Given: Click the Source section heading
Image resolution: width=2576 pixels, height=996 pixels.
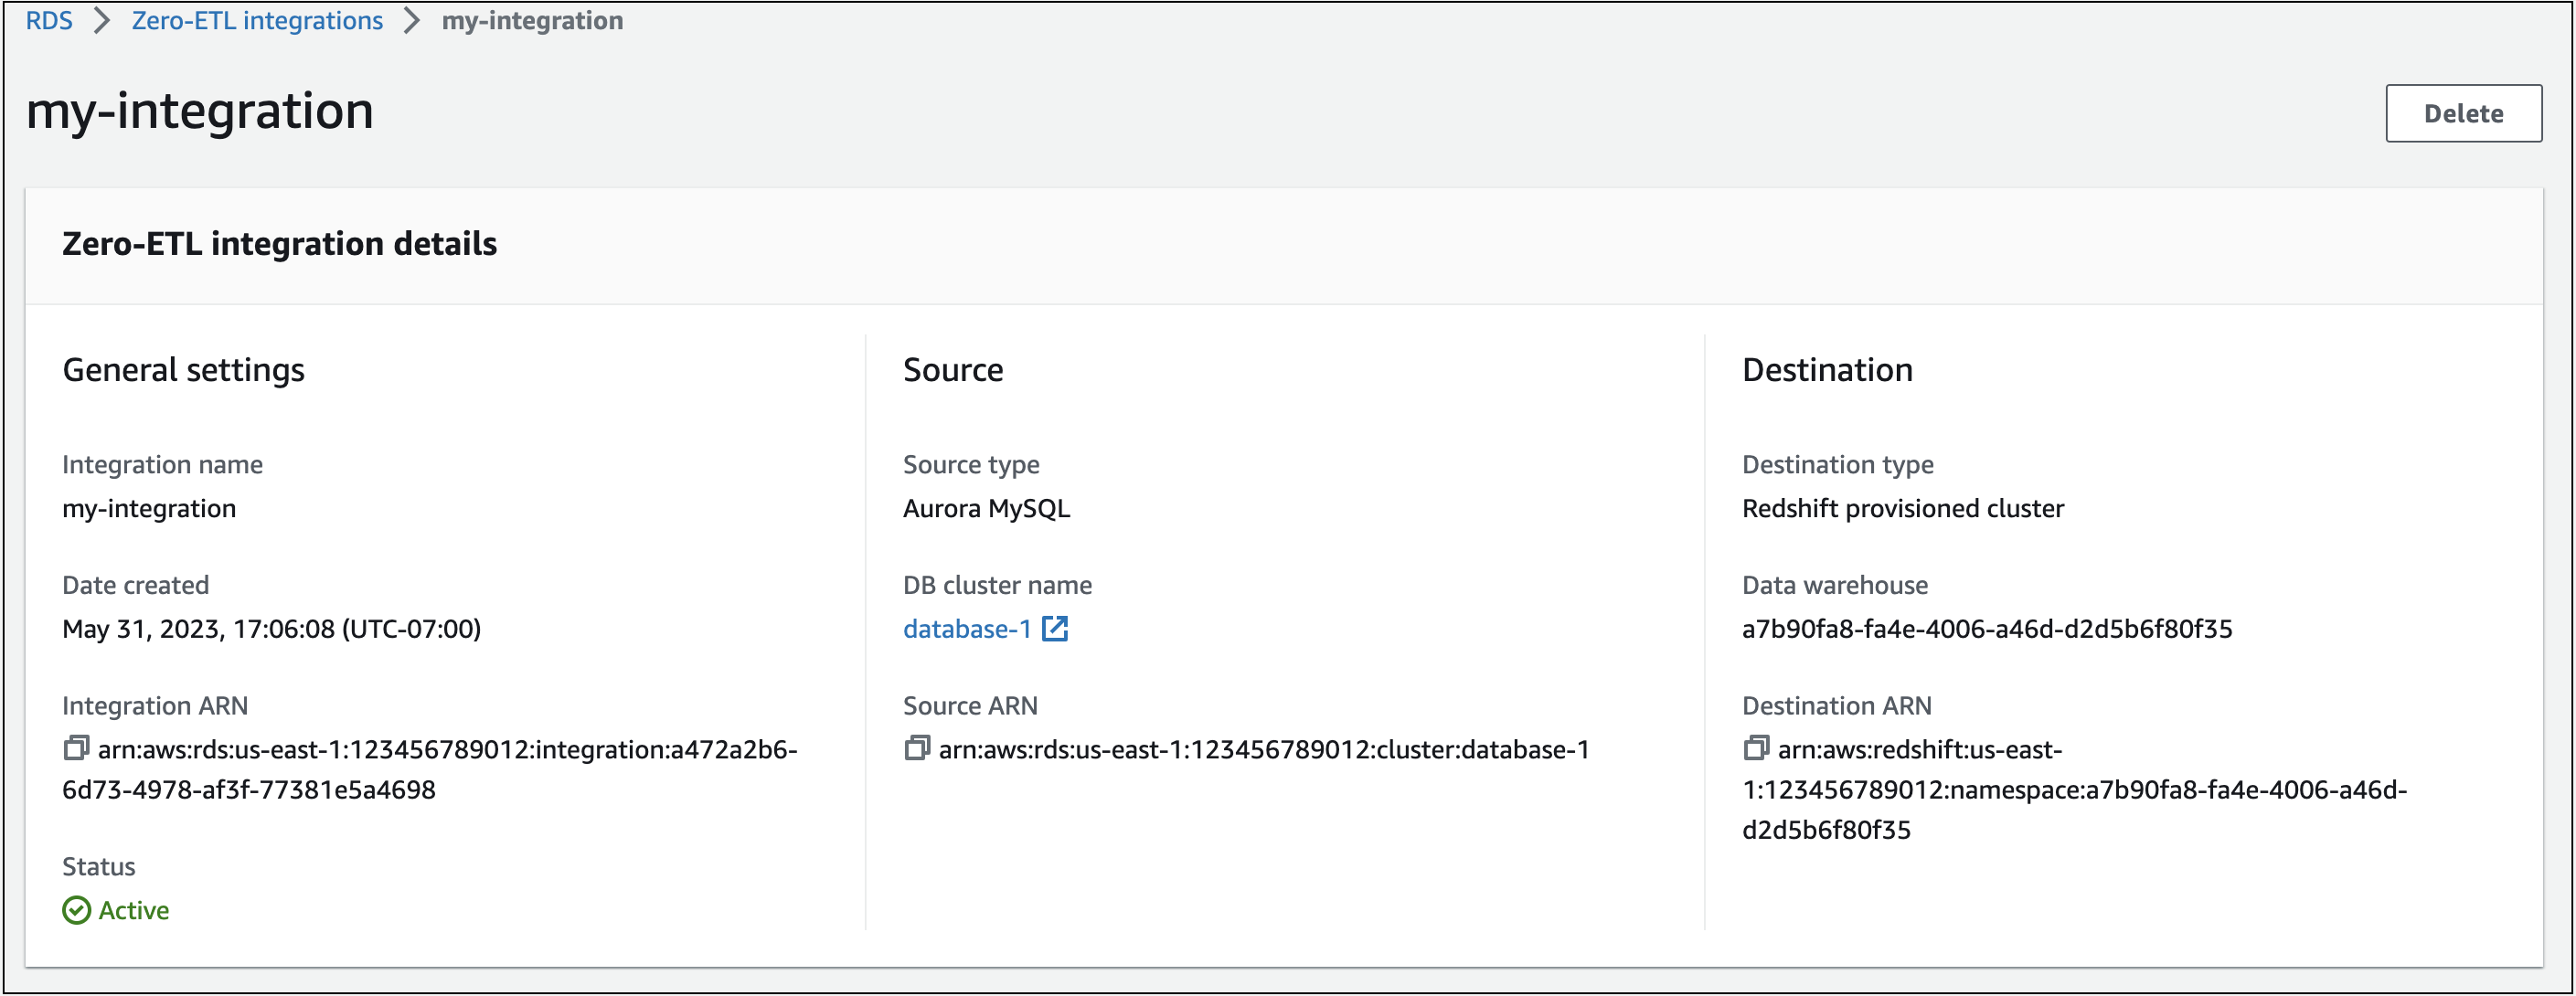Looking at the screenshot, I should [x=953, y=369].
